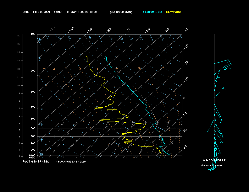Click the 'TIME:' header label

58,12
